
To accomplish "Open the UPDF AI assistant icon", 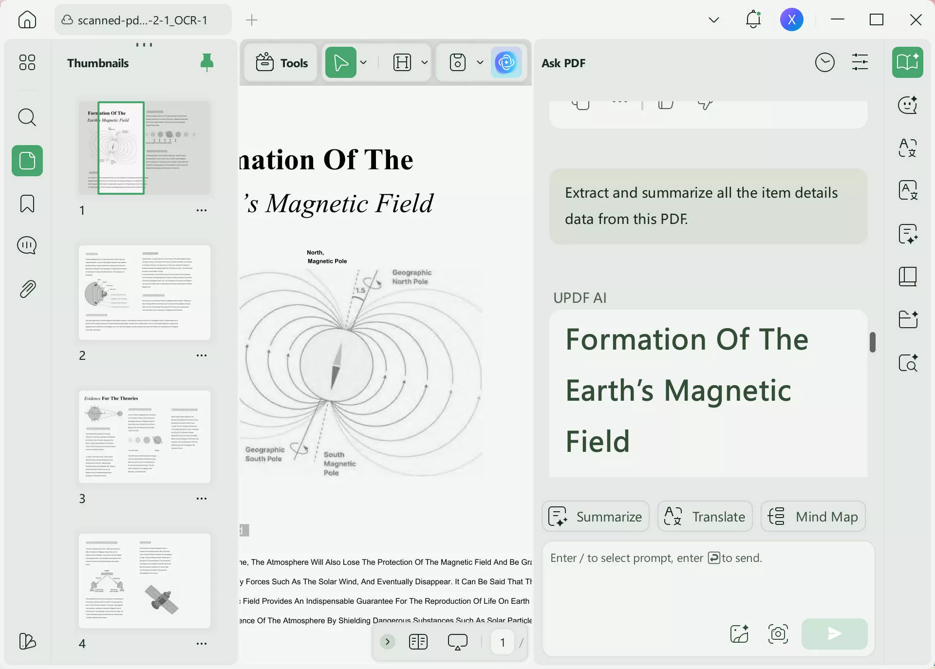I will pos(507,62).
